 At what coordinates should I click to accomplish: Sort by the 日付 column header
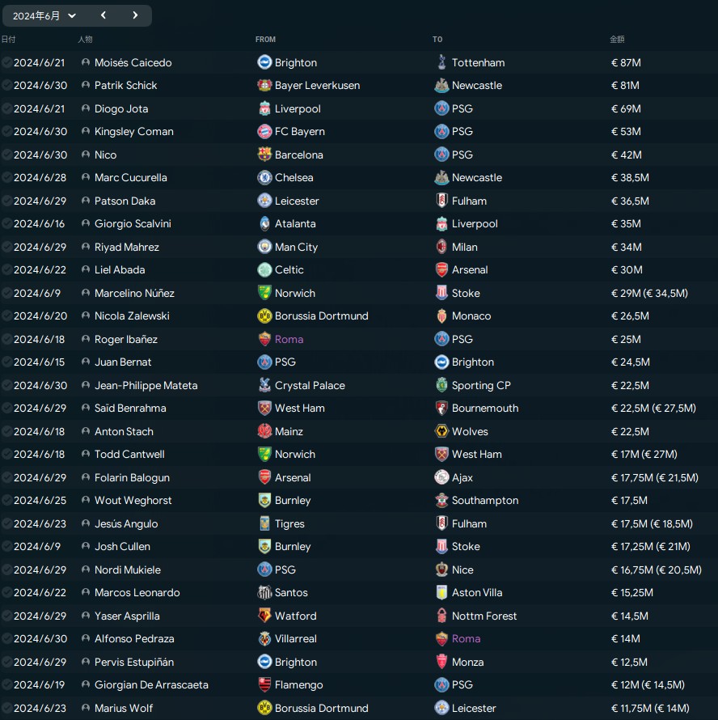point(8,40)
